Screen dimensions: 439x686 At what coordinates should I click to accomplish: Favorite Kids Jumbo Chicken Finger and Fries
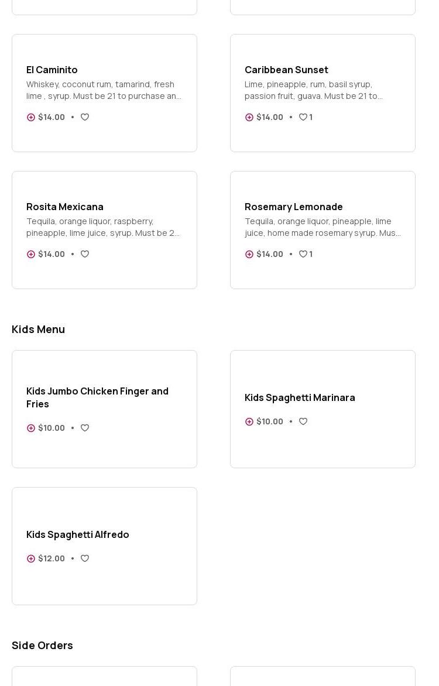point(85,428)
